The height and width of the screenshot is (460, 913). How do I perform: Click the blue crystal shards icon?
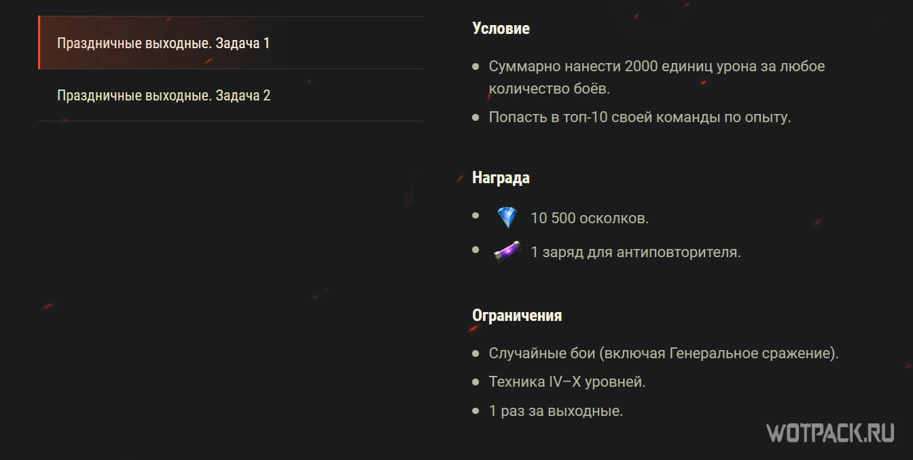[x=507, y=218]
